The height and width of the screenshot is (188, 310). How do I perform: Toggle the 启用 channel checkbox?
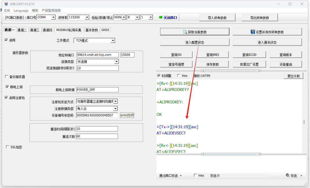pos(6,40)
